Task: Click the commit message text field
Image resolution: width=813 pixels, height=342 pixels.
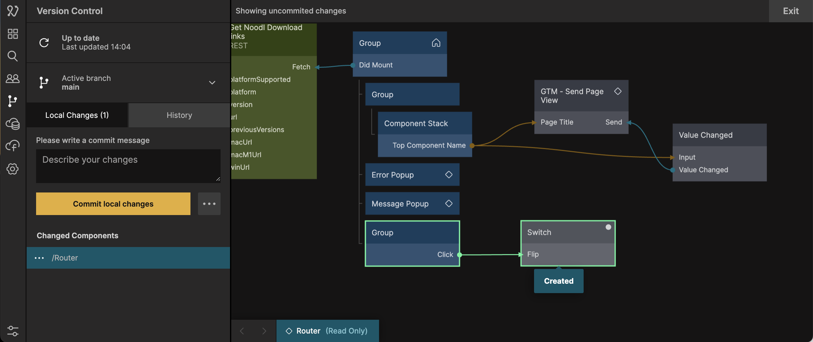Action: pos(128,166)
